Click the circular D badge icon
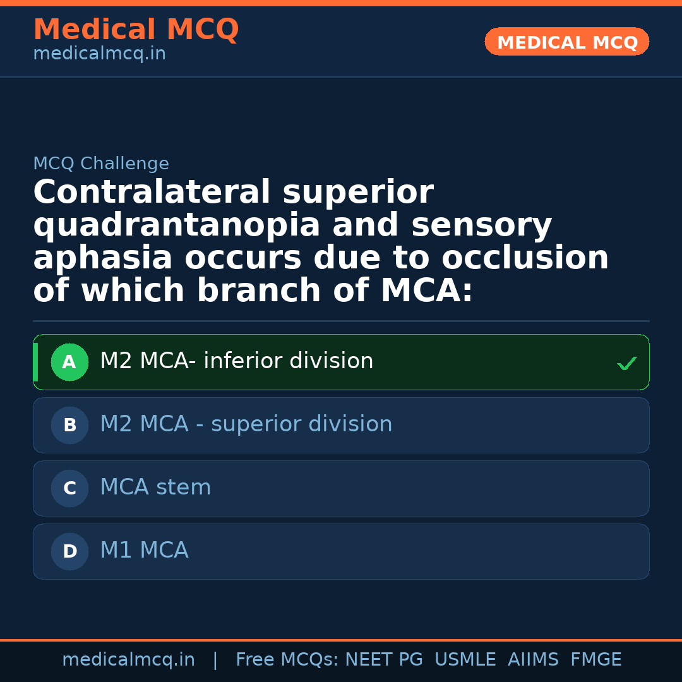The image size is (682, 682). tap(69, 551)
